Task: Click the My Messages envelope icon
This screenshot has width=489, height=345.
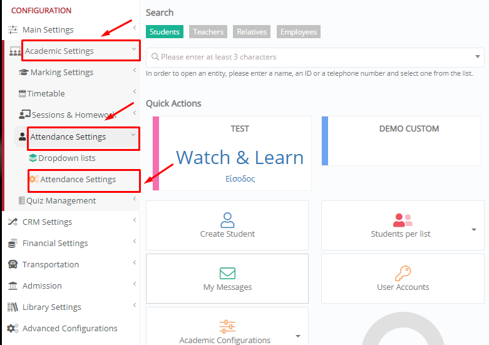Action: click(227, 273)
